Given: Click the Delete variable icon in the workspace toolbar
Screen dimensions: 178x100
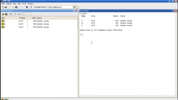Looking at the screenshot, I should [15, 14].
